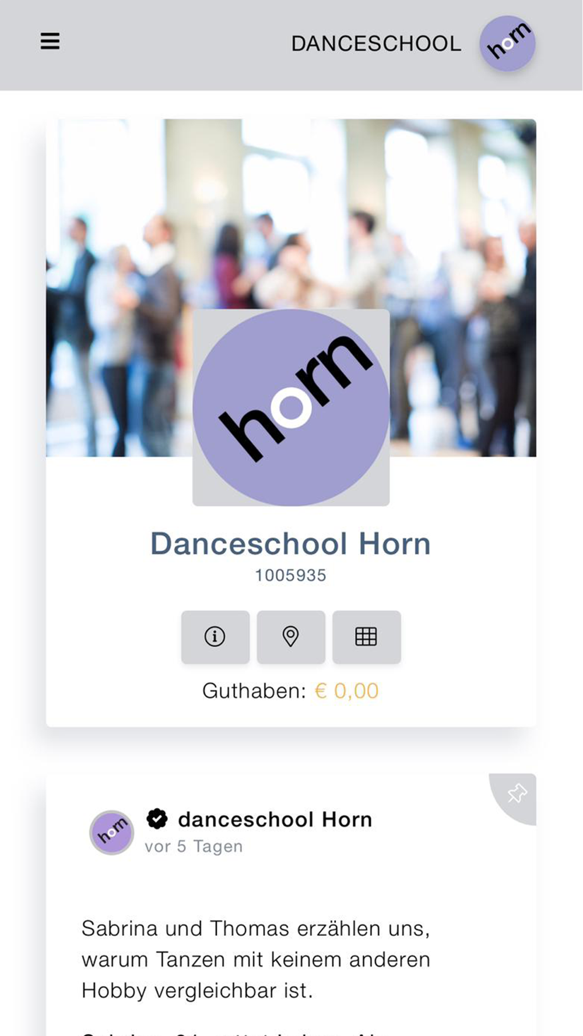Open the danceschool Horn post author name
This screenshot has width=583, height=1036.
(x=275, y=819)
